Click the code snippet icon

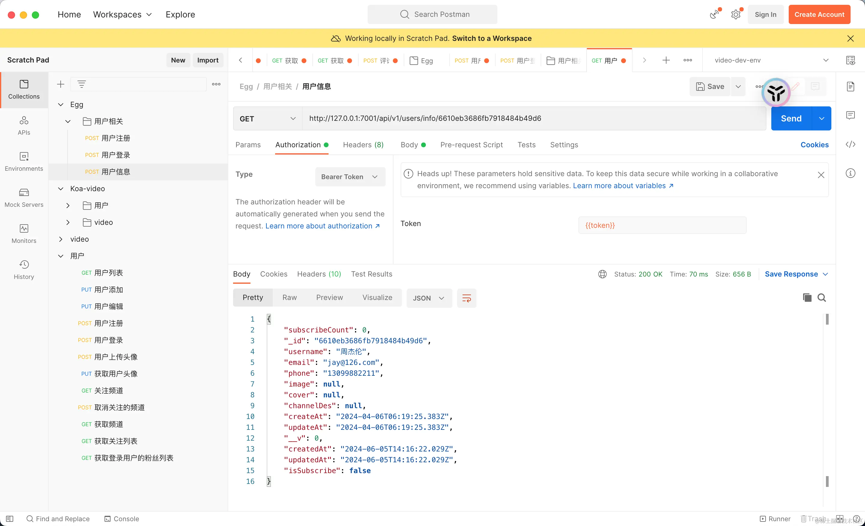coord(850,144)
